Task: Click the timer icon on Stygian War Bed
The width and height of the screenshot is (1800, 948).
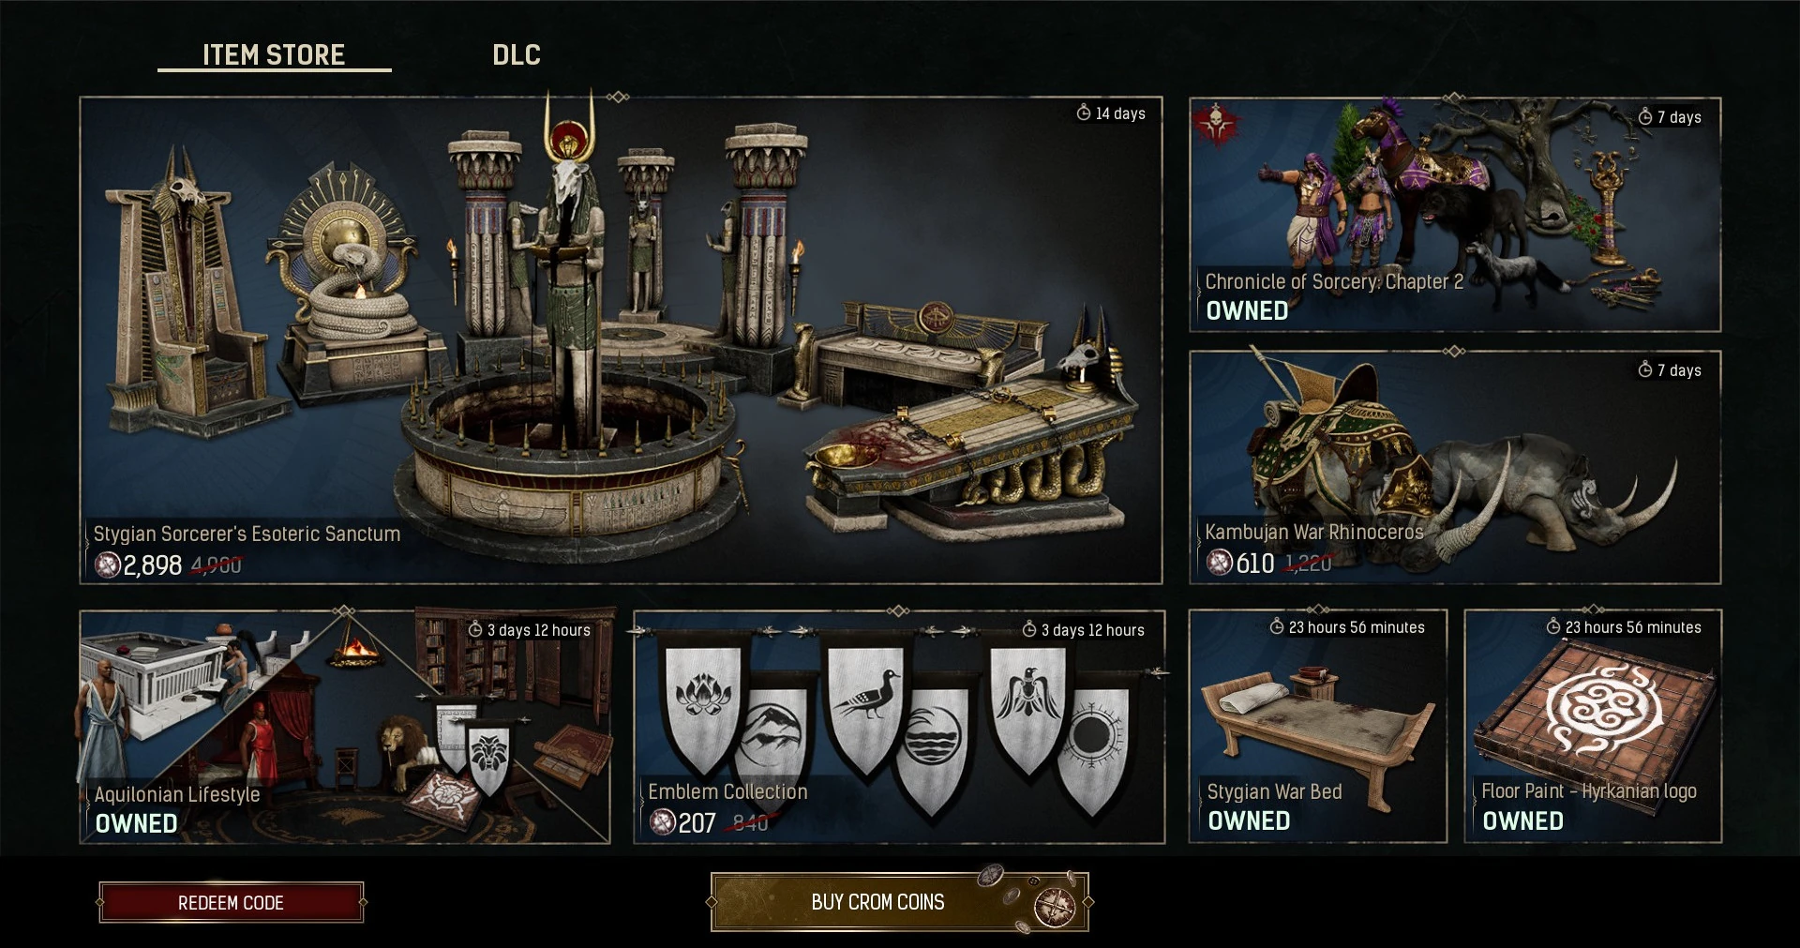Action: point(1277,626)
